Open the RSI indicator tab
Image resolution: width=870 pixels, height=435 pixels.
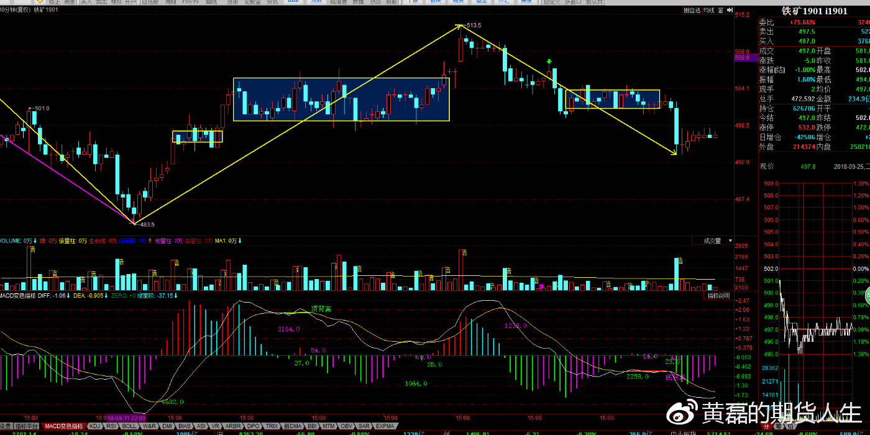(x=111, y=426)
